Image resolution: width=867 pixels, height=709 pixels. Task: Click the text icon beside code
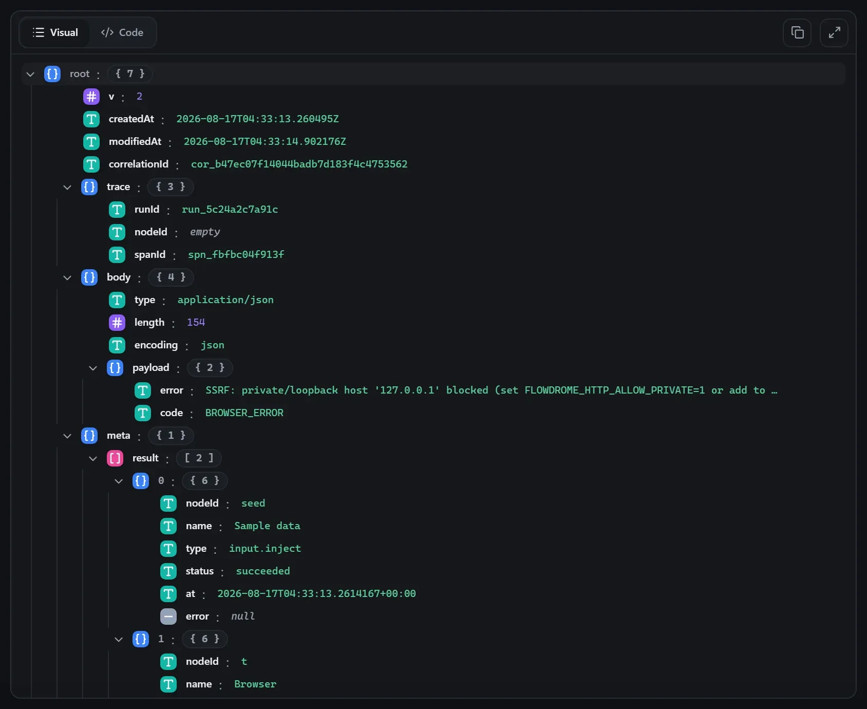pos(143,413)
